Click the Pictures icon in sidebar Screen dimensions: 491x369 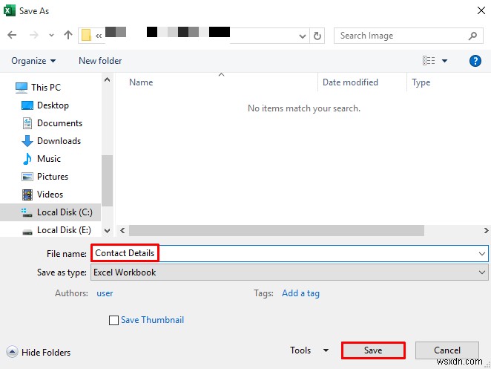[27, 177]
